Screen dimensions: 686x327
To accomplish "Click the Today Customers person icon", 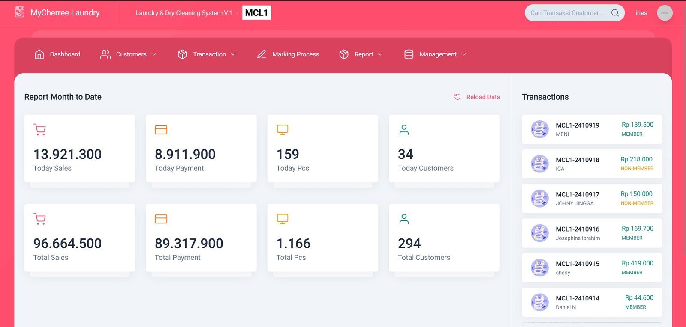I will point(404,130).
